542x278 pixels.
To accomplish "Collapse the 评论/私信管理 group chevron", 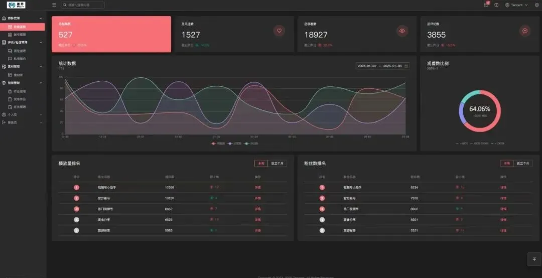I will point(41,43).
